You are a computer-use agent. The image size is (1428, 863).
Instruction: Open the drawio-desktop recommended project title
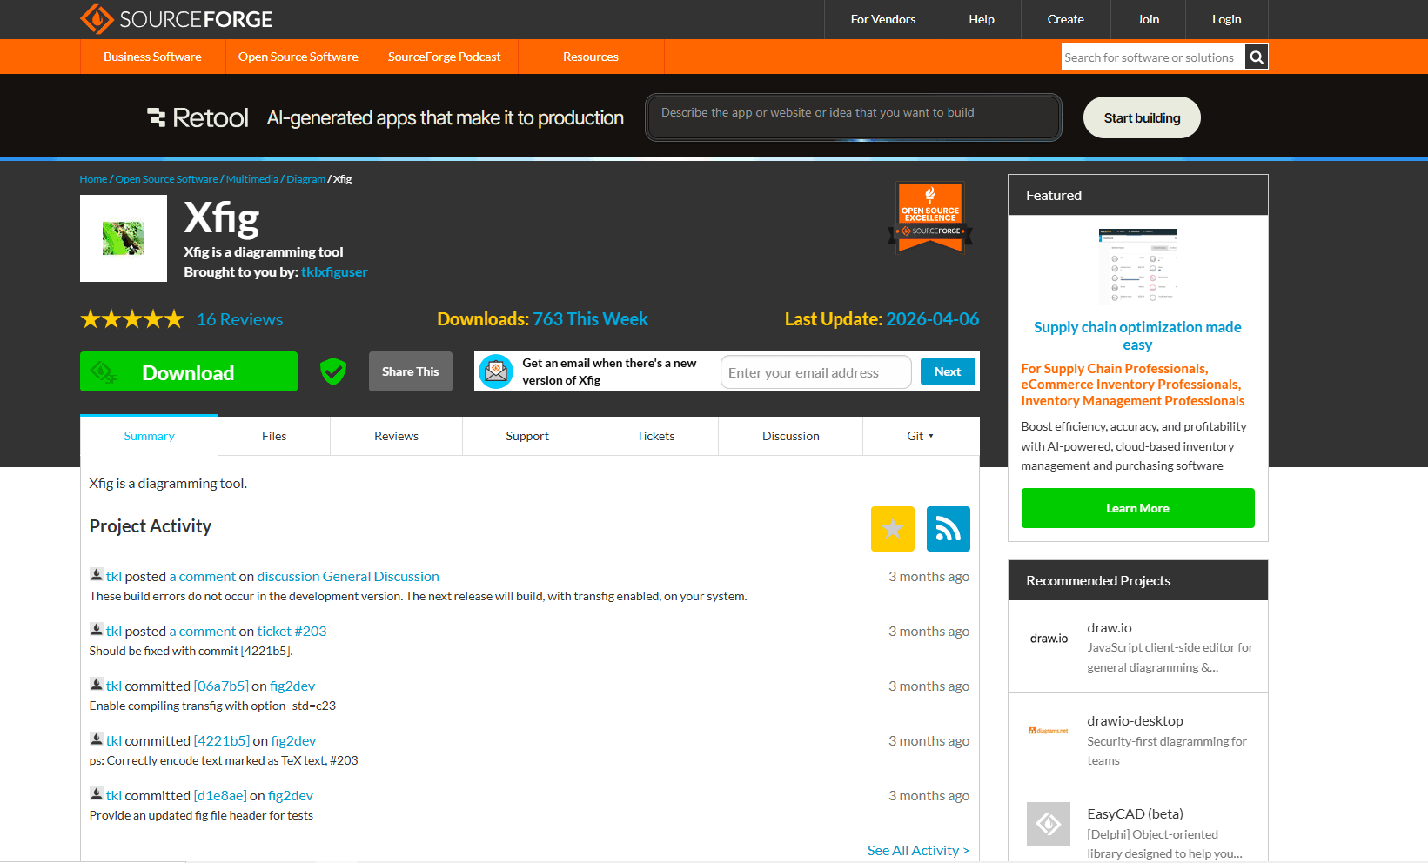point(1135,720)
